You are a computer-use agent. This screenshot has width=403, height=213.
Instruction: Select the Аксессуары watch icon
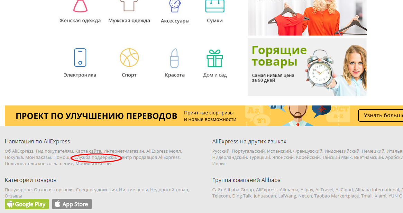click(x=175, y=6)
